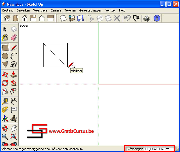Choose the Circle drawing tool

pos(5,56)
